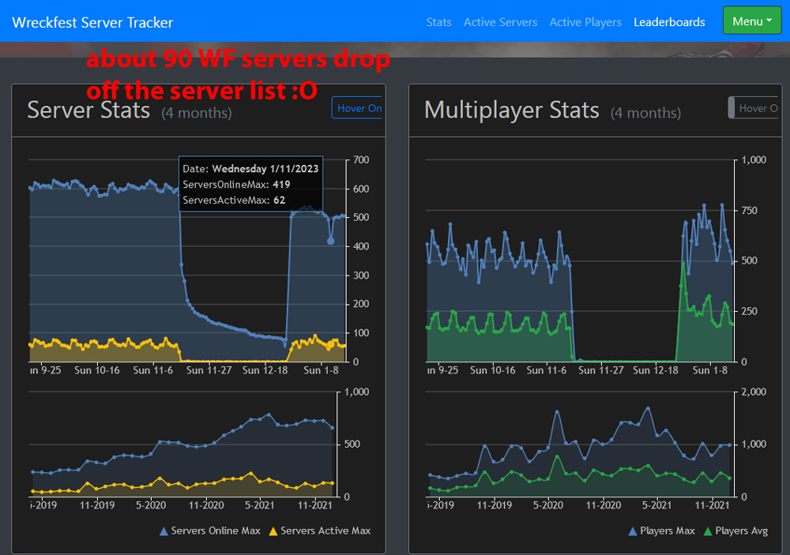Toggle the Servers Active Max legend series
The width and height of the screenshot is (790, 555).
pyautogui.click(x=320, y=531)
